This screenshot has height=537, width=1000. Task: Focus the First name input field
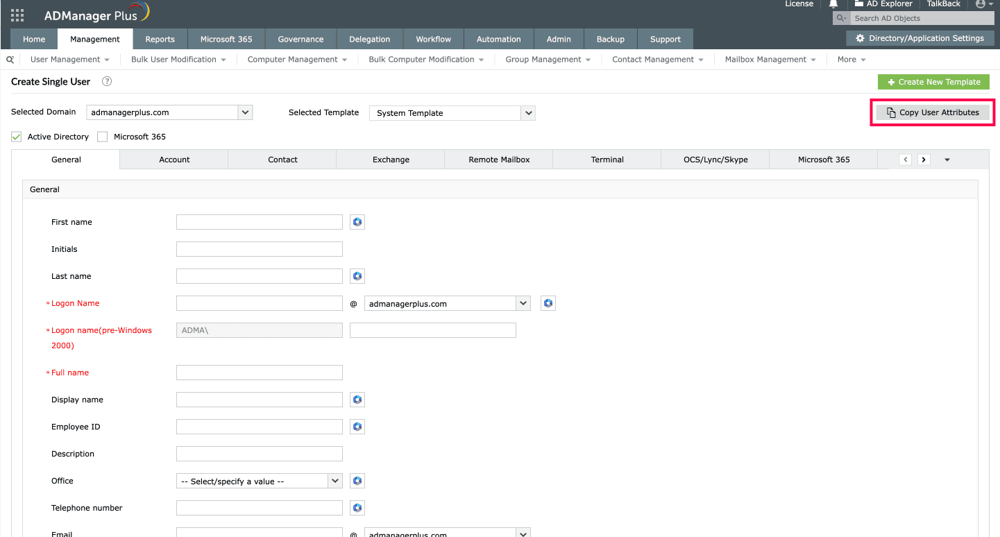(260, 222)
